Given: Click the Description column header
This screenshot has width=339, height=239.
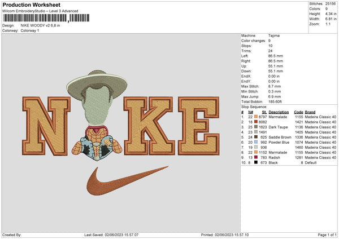Looking at the screenshot, I should tap(279, 112).
